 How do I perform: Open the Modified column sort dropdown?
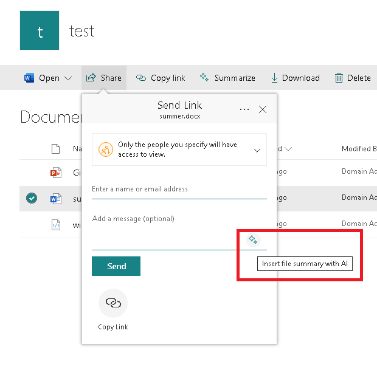click(288, 149)
